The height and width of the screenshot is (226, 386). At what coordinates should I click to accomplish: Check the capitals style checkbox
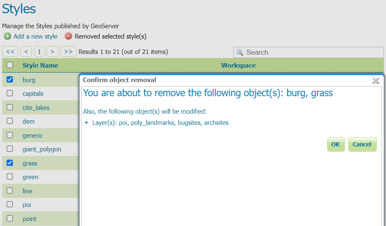10,93
